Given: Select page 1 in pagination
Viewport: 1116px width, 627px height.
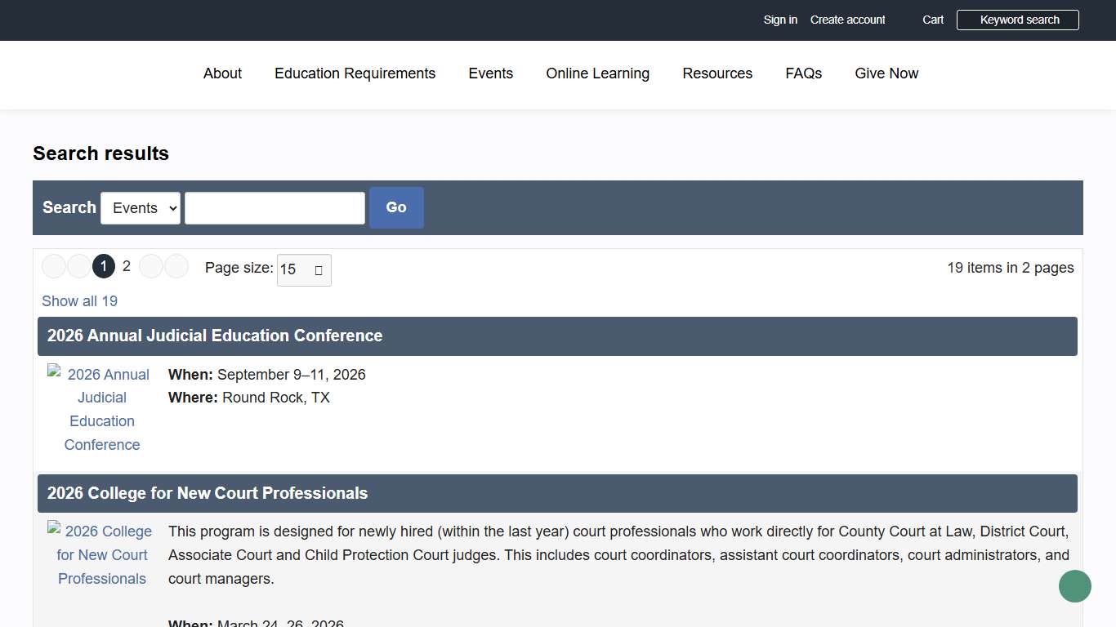Looking at the screenshot, I should click(104, 266).
